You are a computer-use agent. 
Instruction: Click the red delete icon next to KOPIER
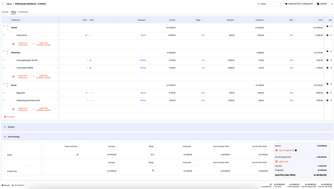332,4
